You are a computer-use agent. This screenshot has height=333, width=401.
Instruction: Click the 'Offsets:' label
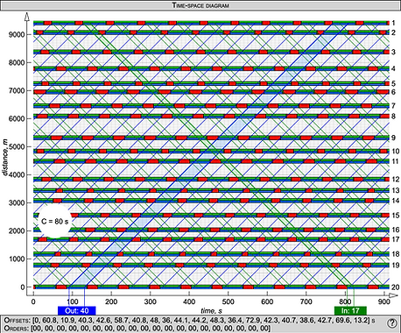(x=17, y=320)
